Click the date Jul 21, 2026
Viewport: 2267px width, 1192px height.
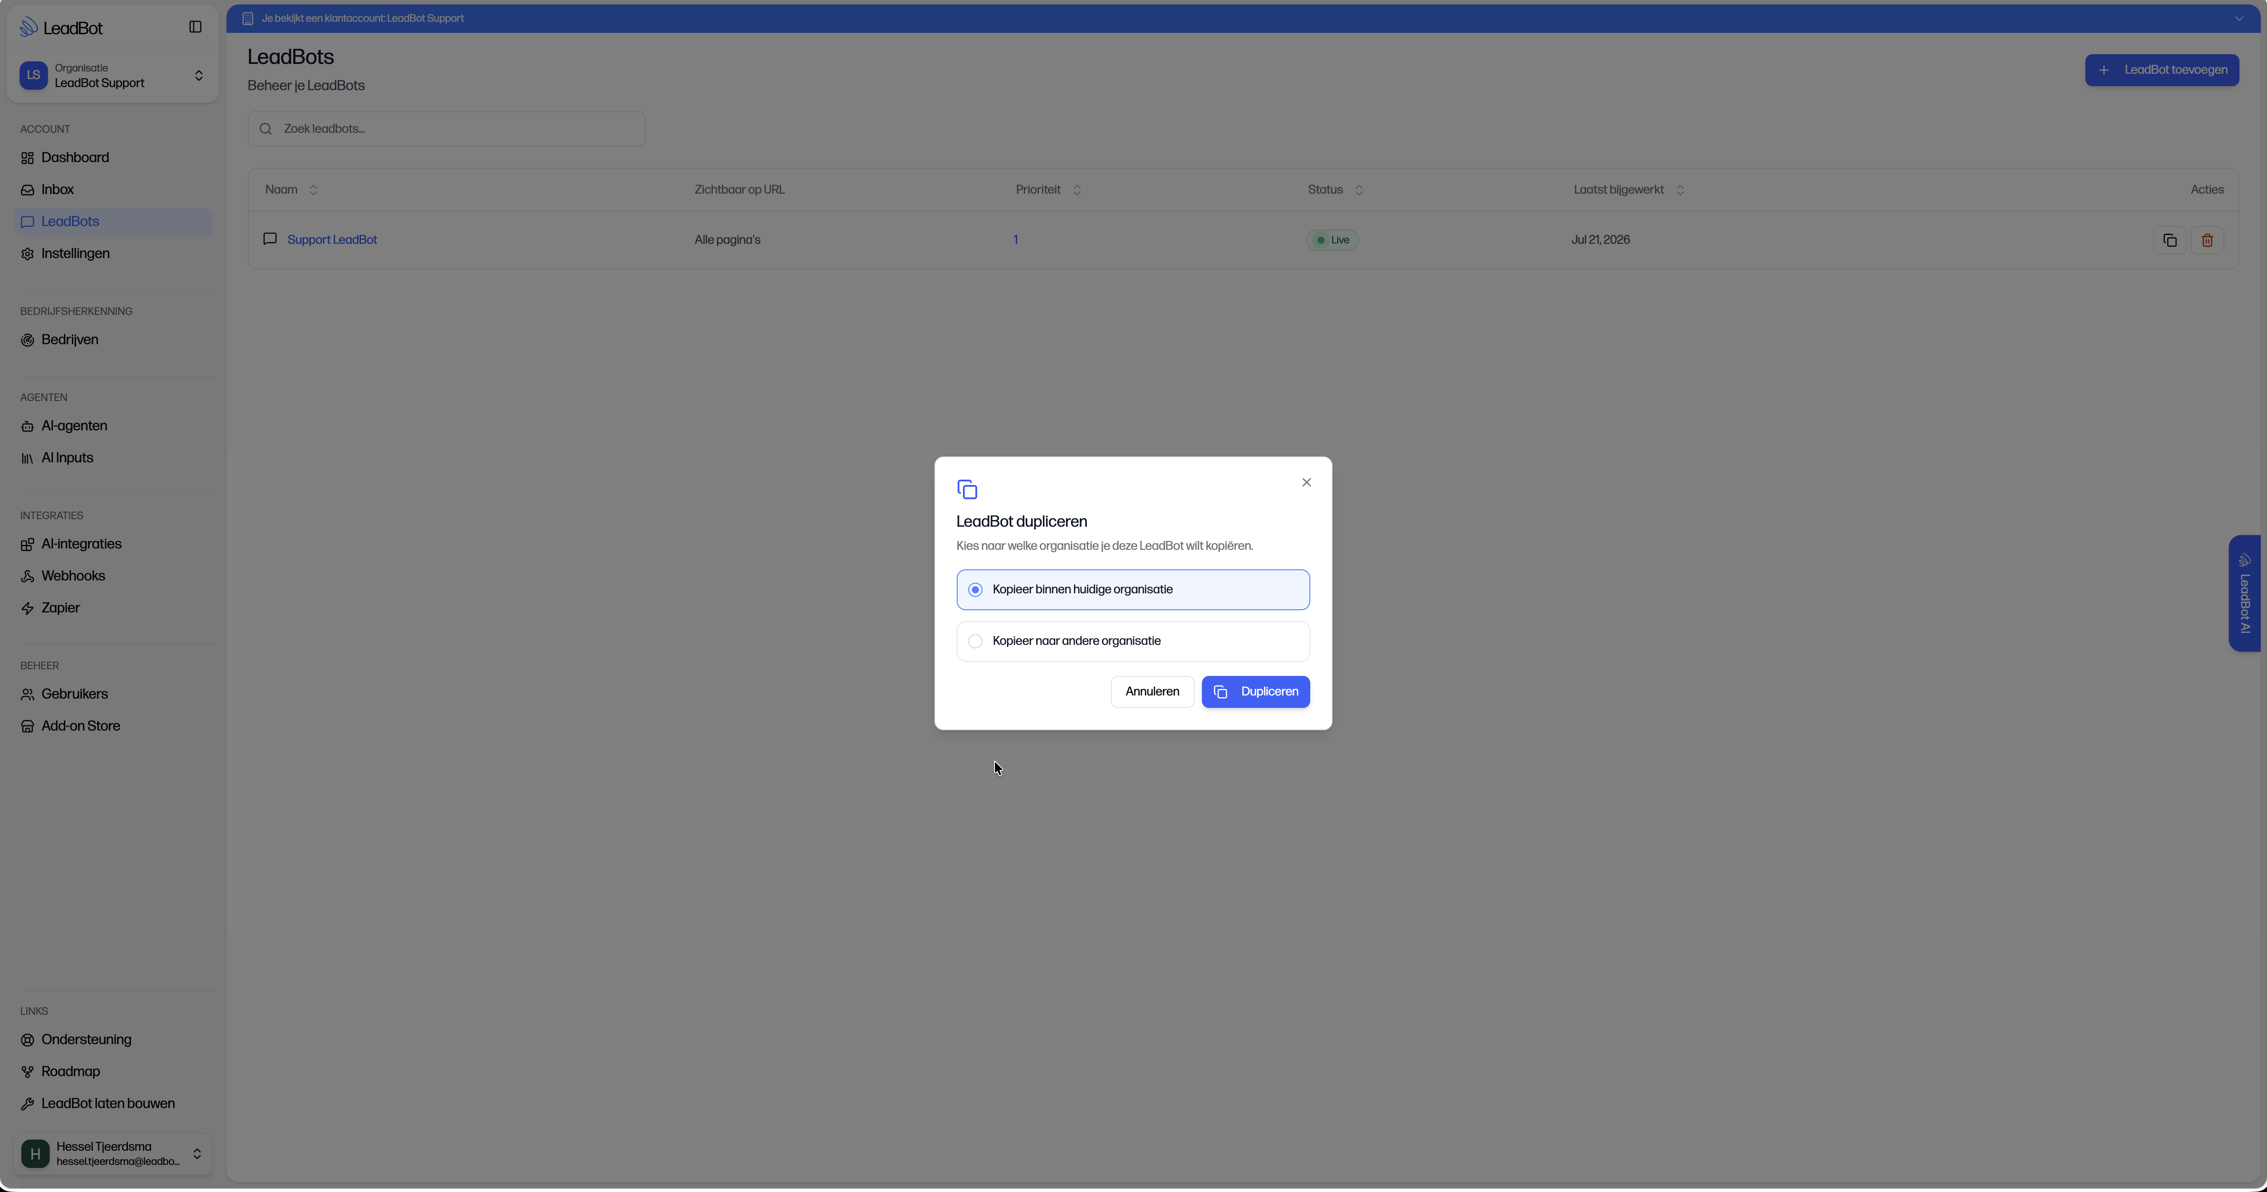[x=1600, y=240]
